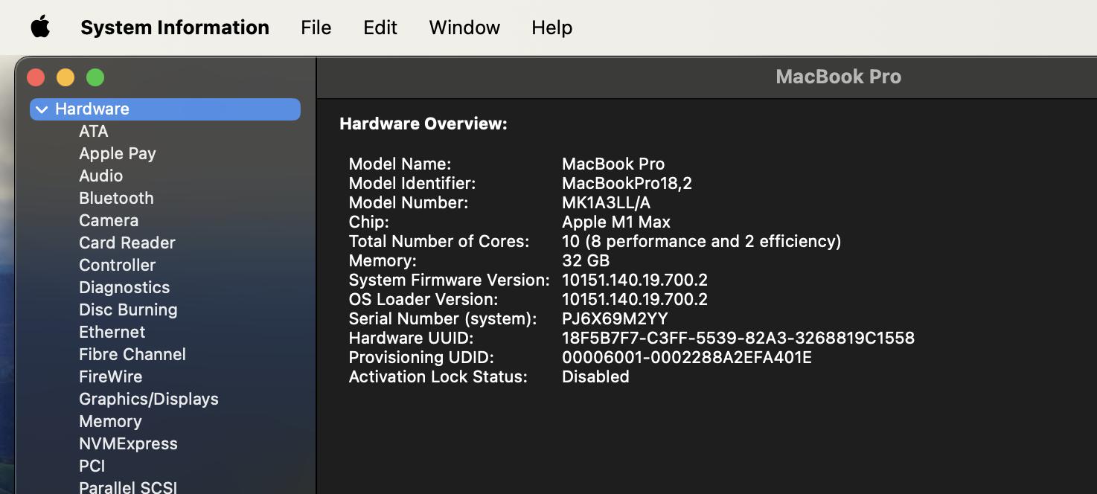Image resolution: width=1097 pixels, height=494 pixels.
Task: Click the Chip label
Action: (x=369, y=222)
